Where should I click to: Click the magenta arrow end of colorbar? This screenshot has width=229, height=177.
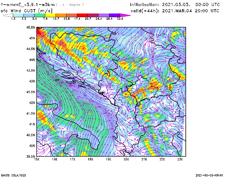pos(125,15)
